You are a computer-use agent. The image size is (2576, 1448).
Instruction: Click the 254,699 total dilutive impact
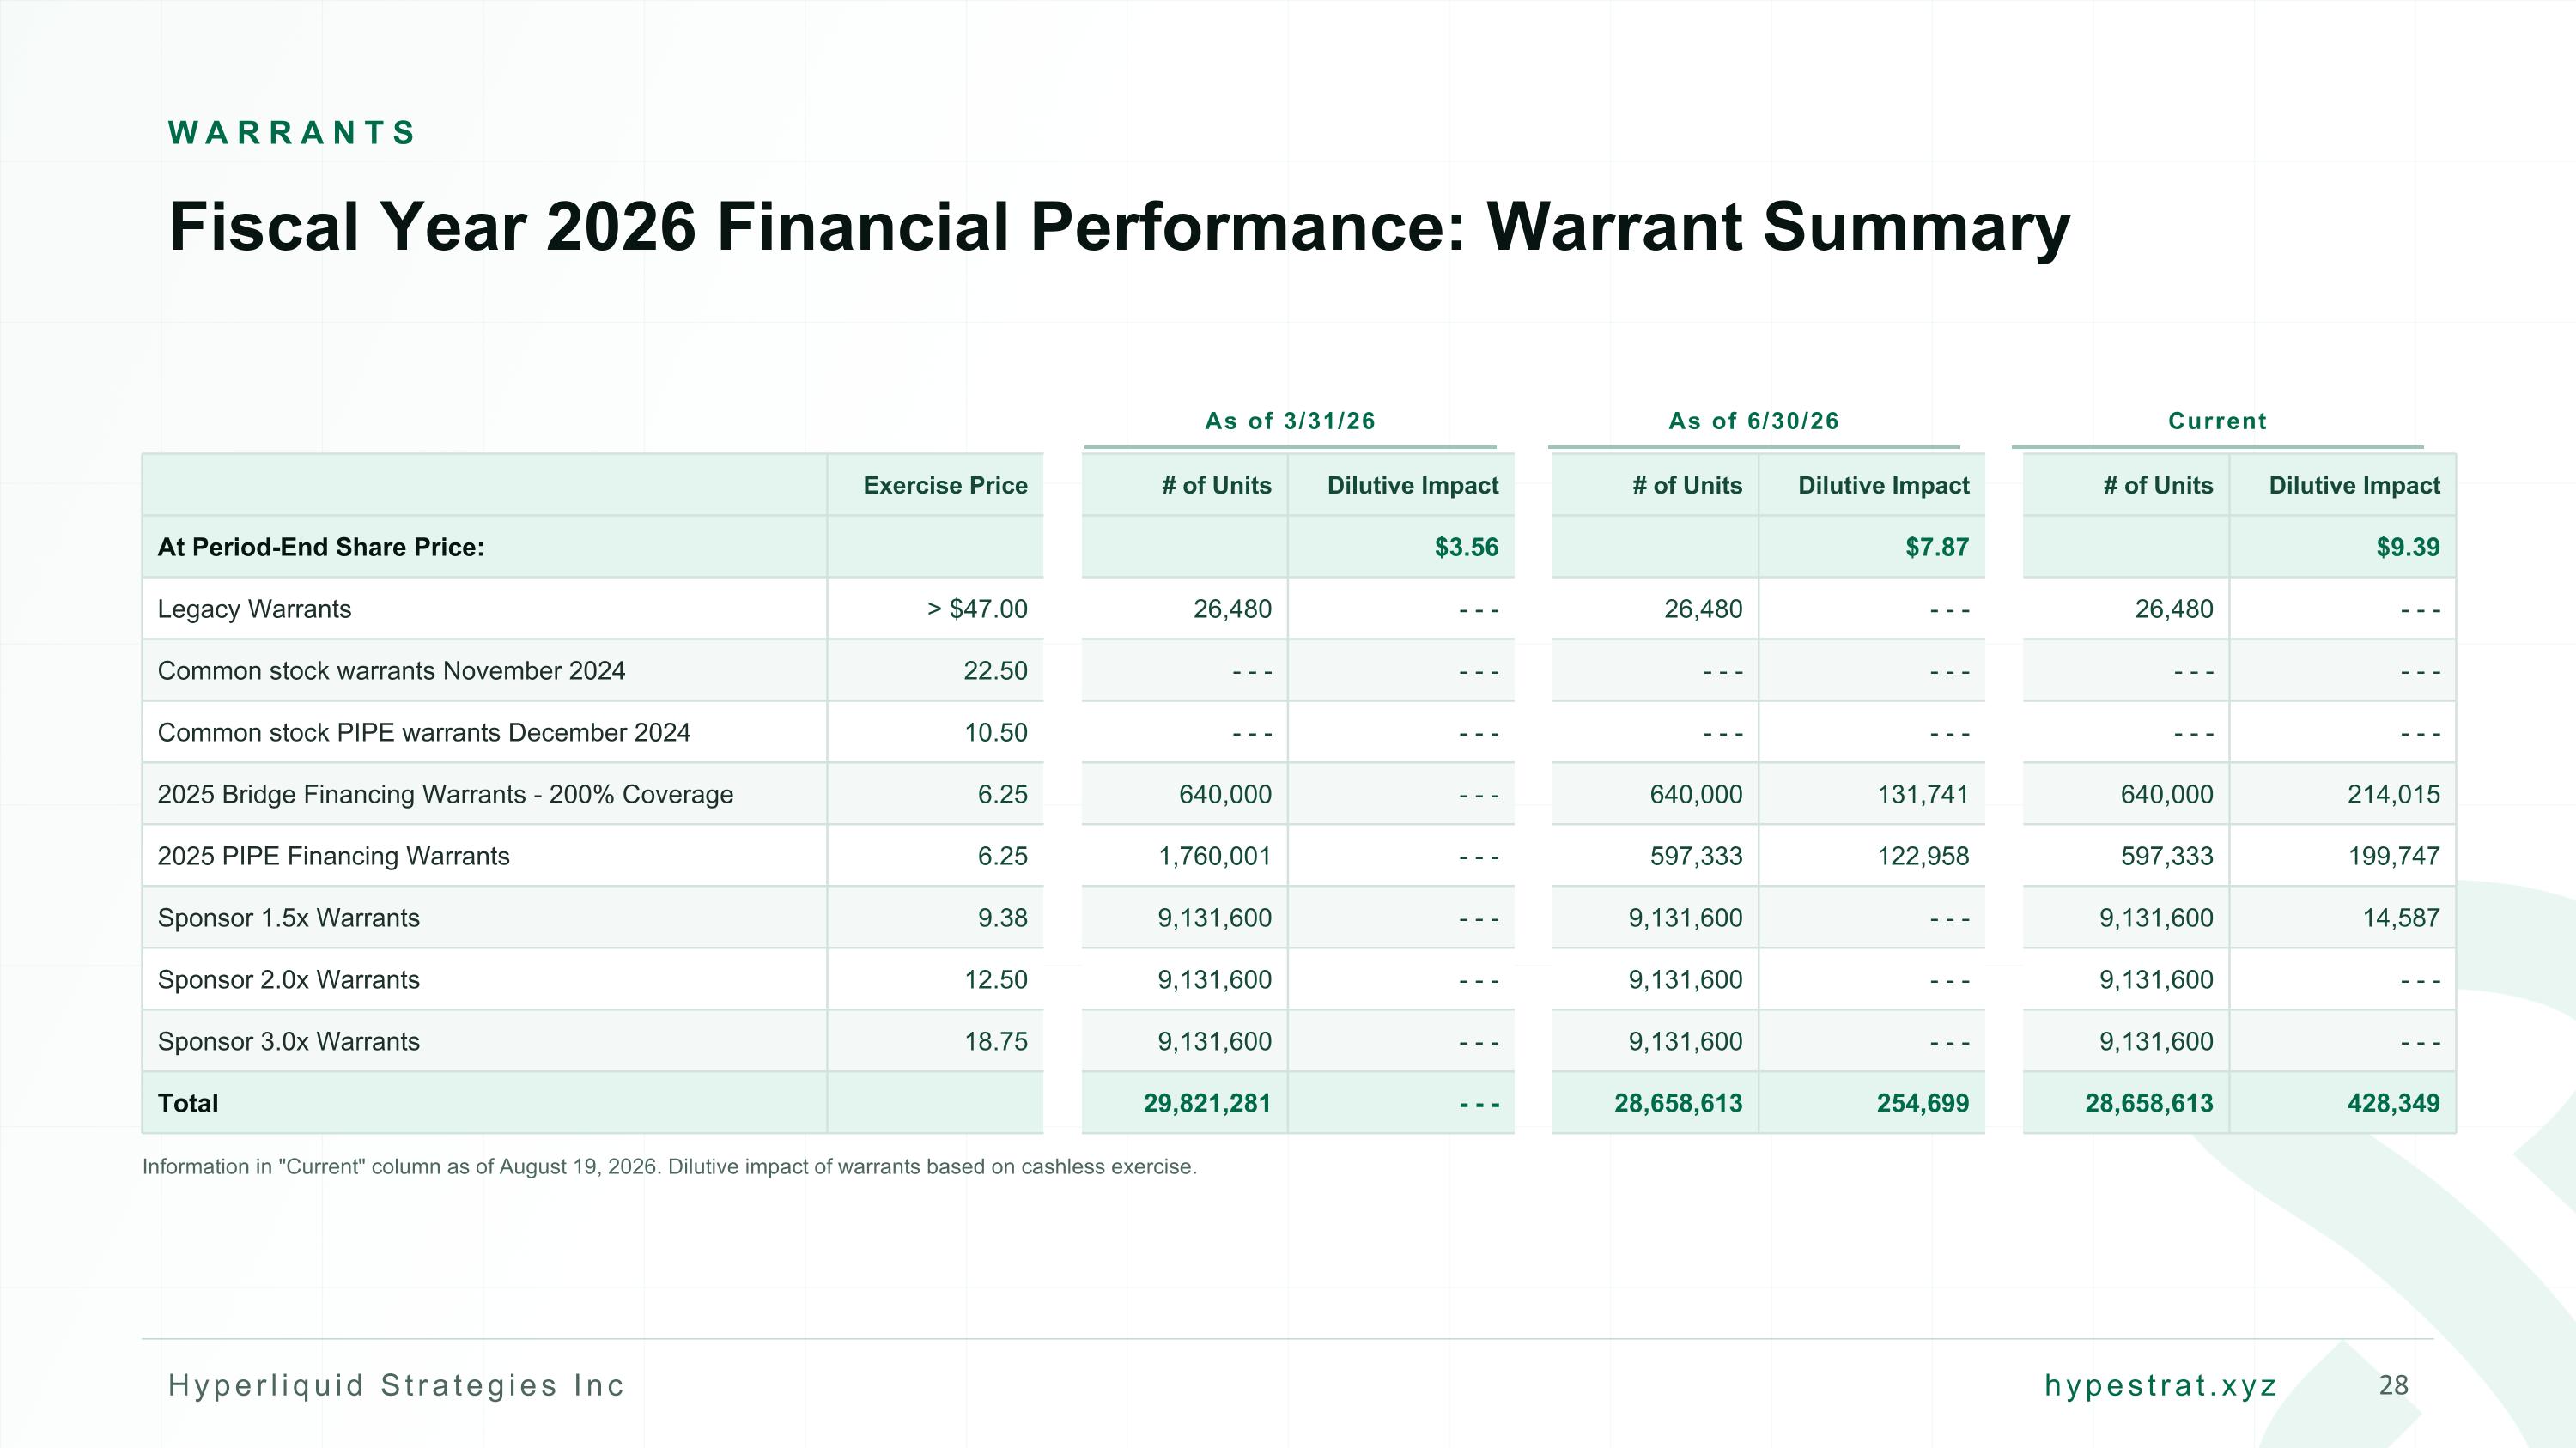click(1923, 1104)
